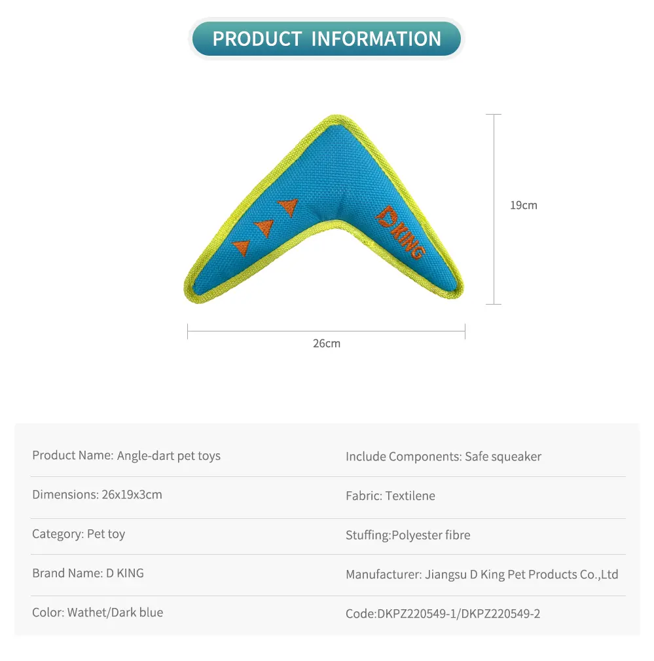Click the 19cm height label
This screenshot has height=661, width=654.
click(x=523, y=205)
